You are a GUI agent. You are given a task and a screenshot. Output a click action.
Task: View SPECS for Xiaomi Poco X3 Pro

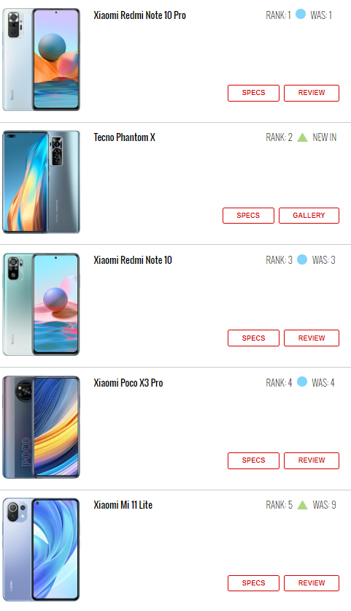(253, 460)
